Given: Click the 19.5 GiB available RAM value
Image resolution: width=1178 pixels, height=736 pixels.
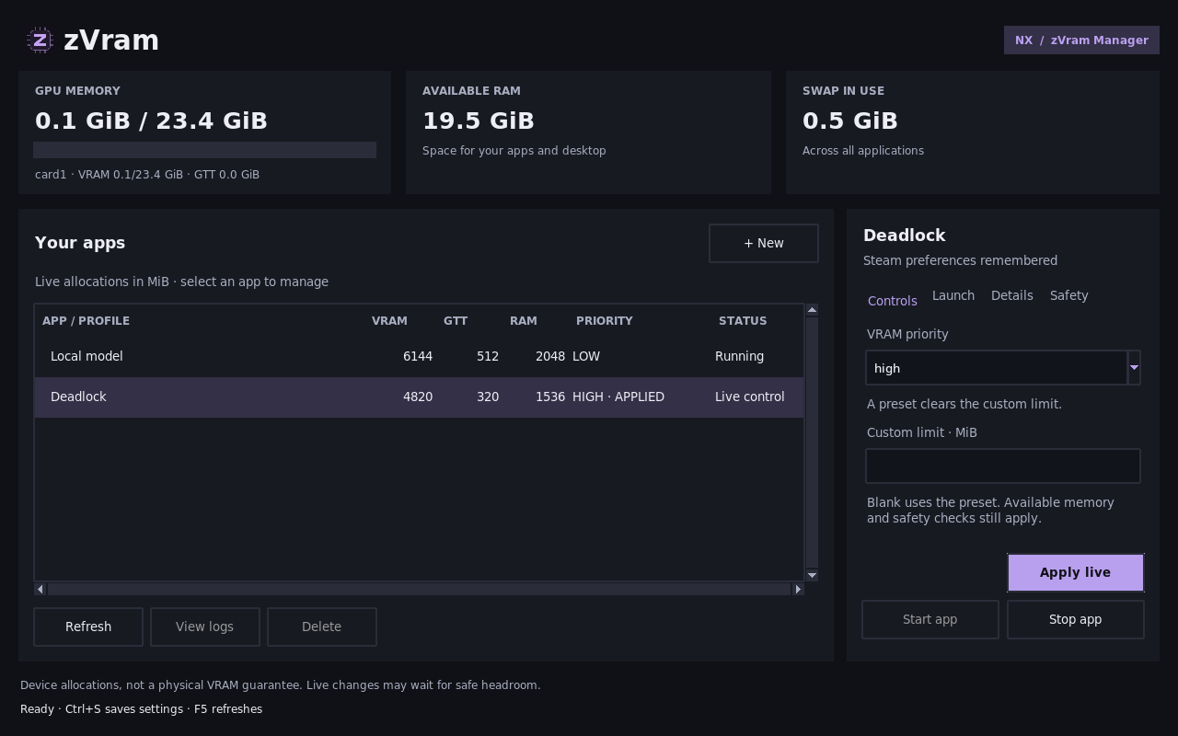Looking at the screenshot, I should (x=479, y=121).
